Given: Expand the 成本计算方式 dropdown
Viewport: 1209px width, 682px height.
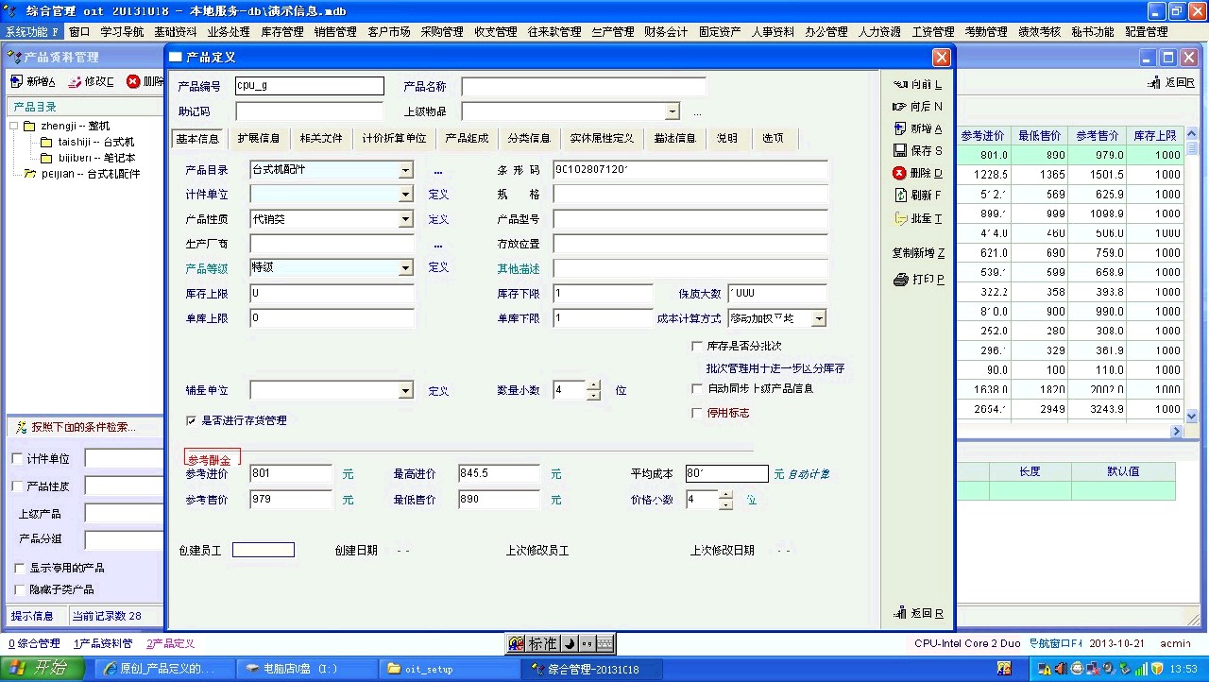Looking at the screenshot, I should coord(818,318).
